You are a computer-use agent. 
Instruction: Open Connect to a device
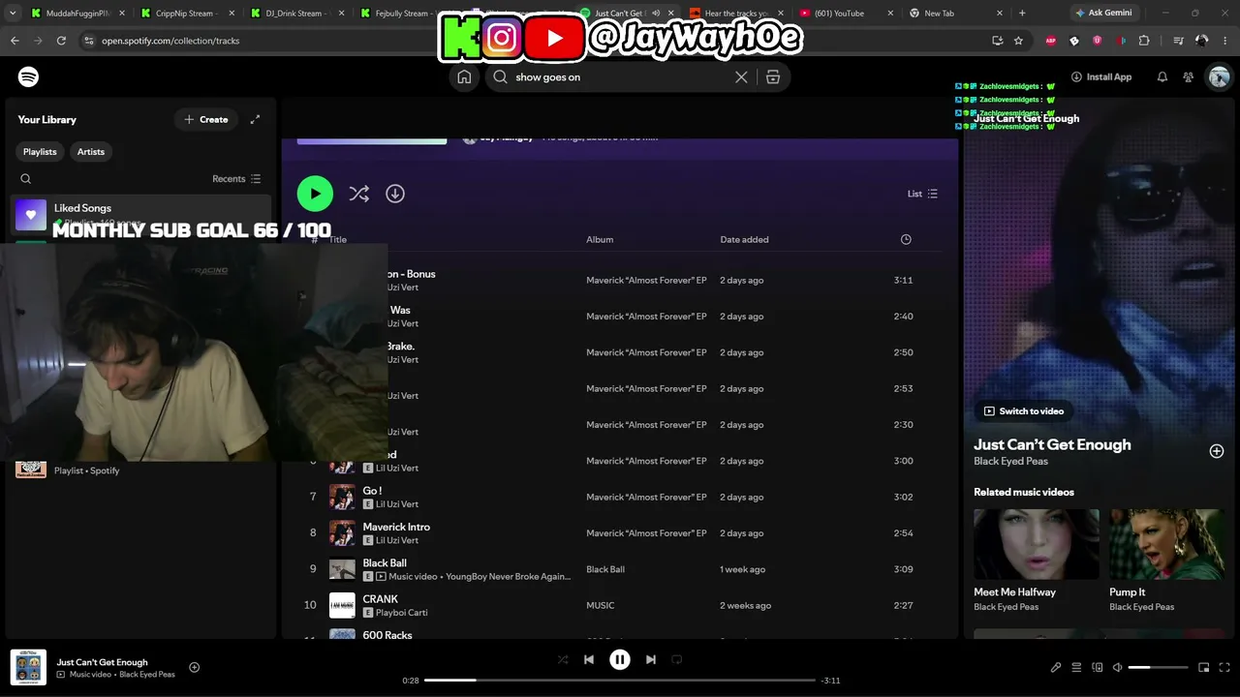coord(1098,667)
